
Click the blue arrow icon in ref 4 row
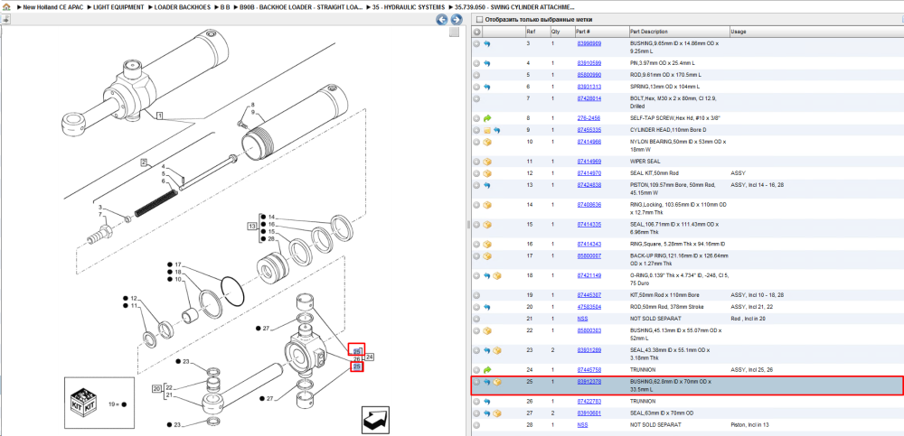click(x=486, y=63)
